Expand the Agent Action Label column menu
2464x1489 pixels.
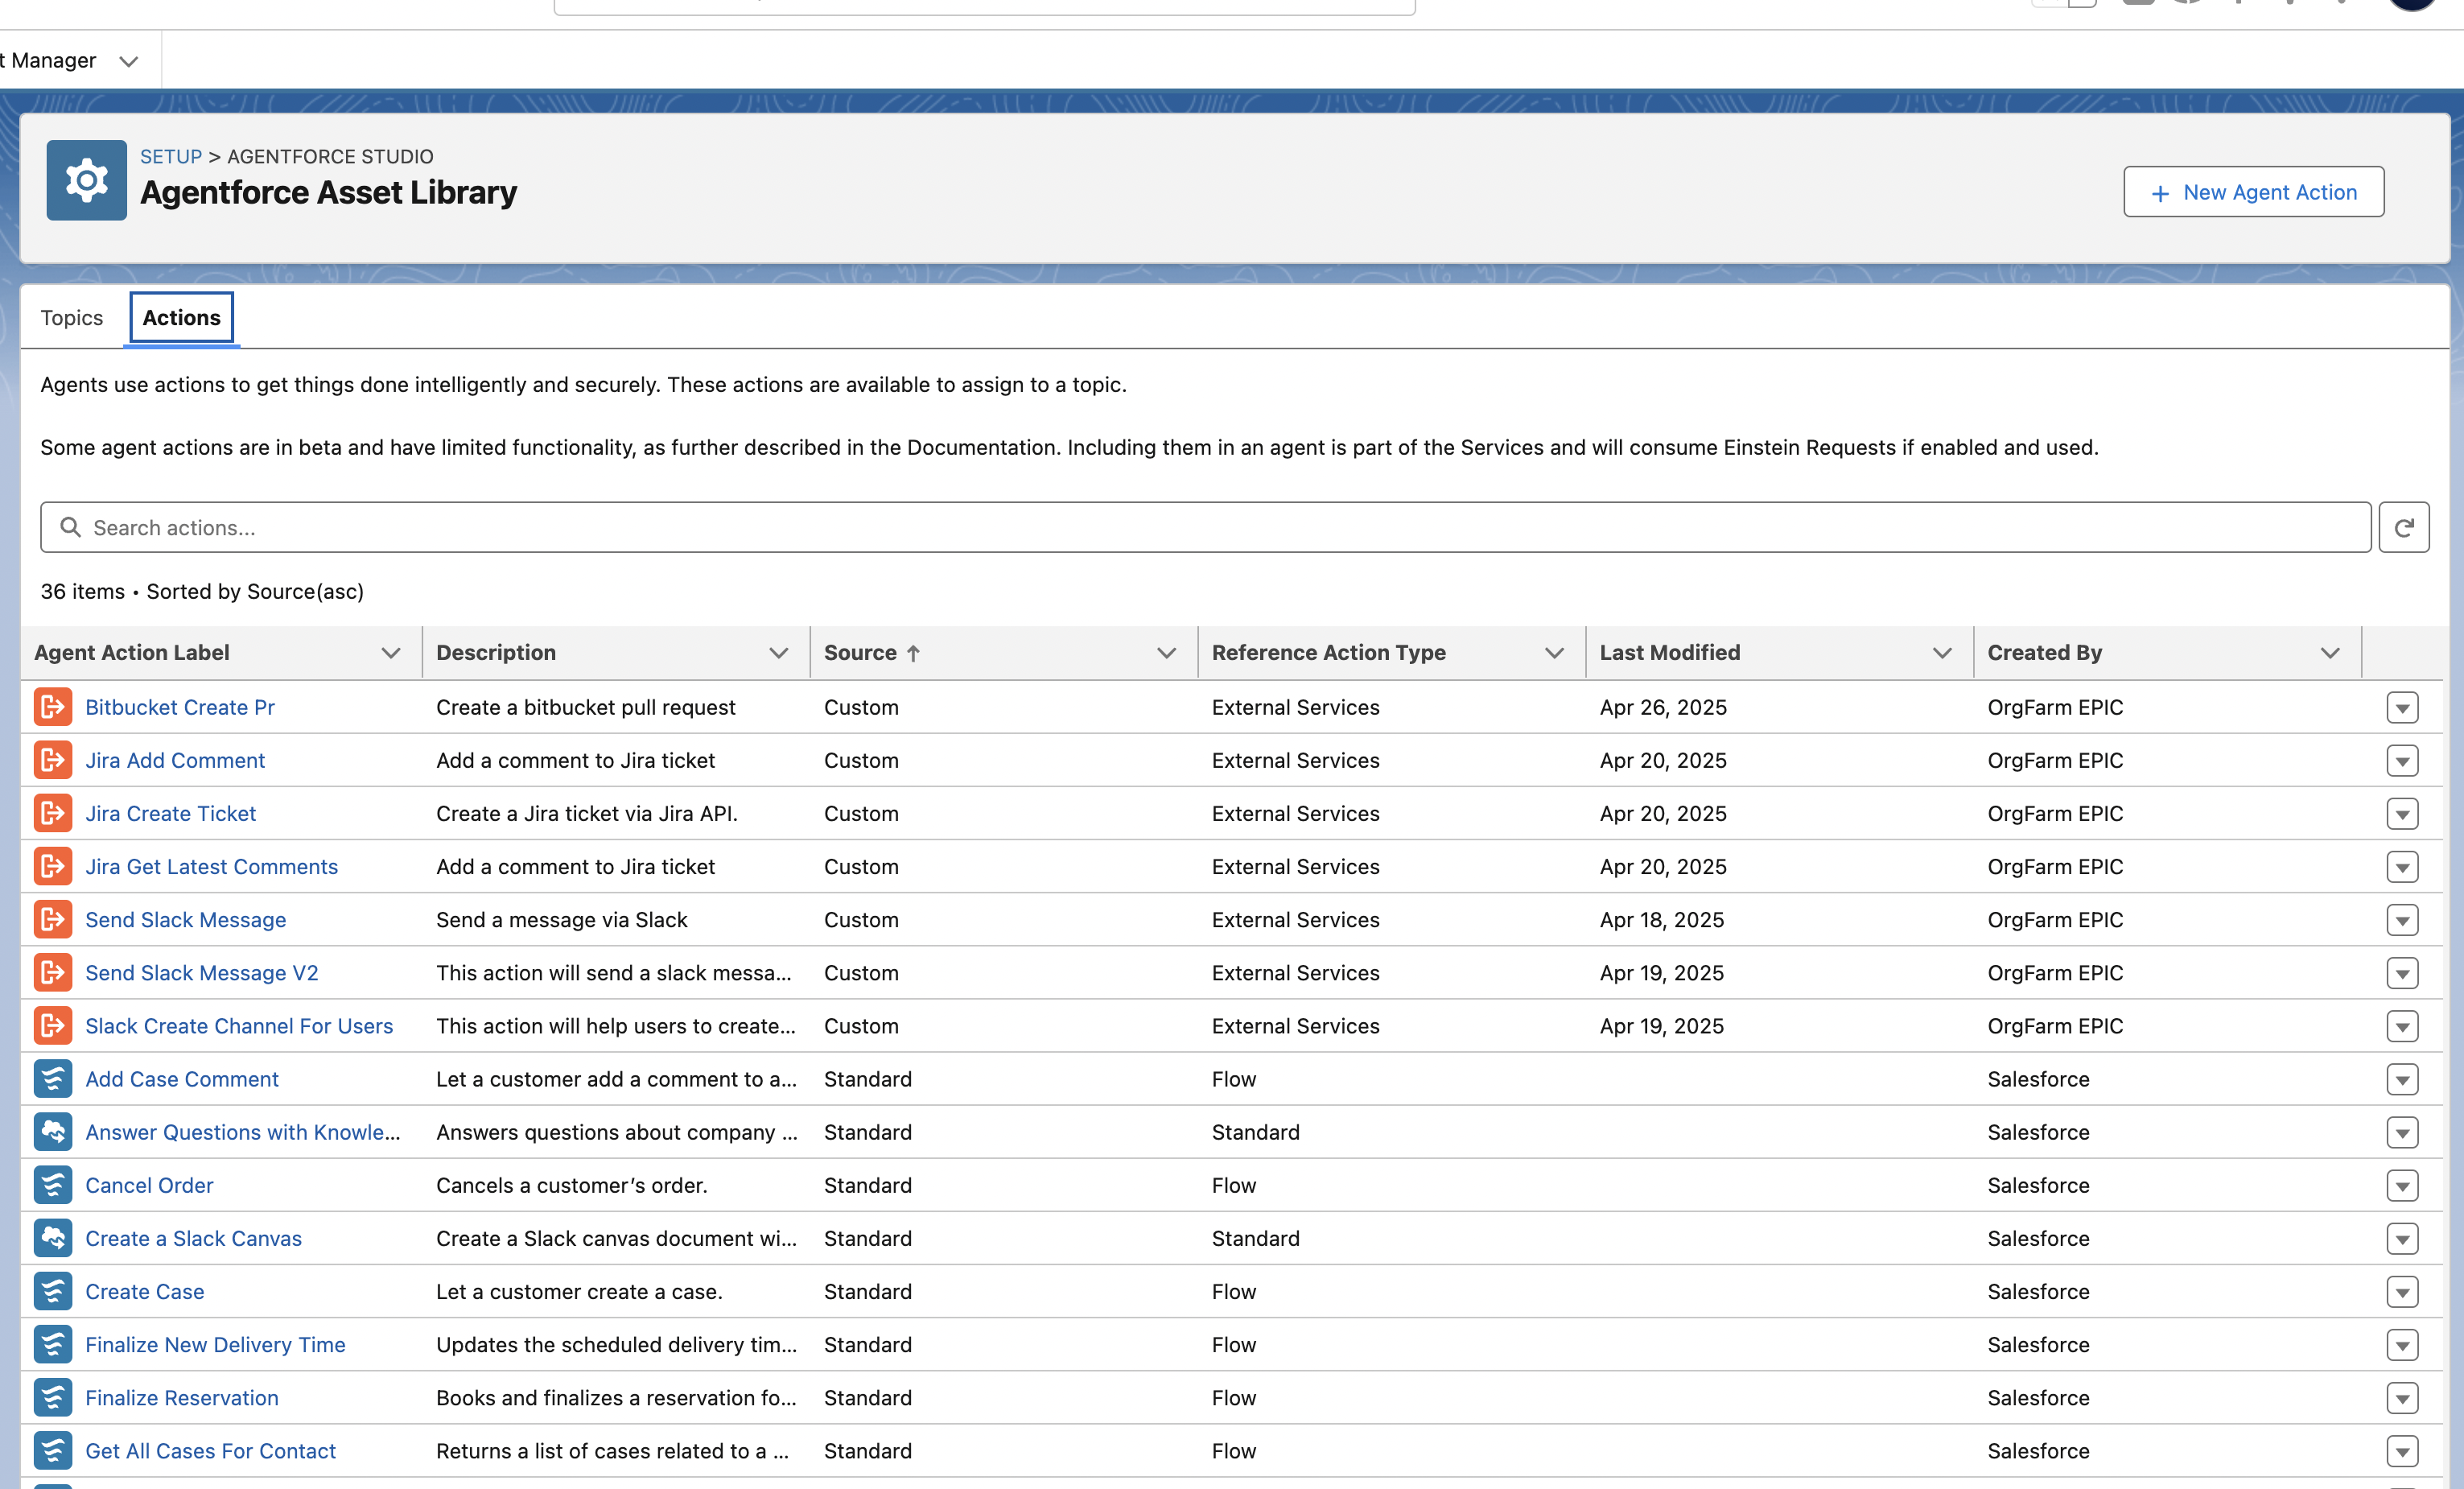[x=390, y=653]
